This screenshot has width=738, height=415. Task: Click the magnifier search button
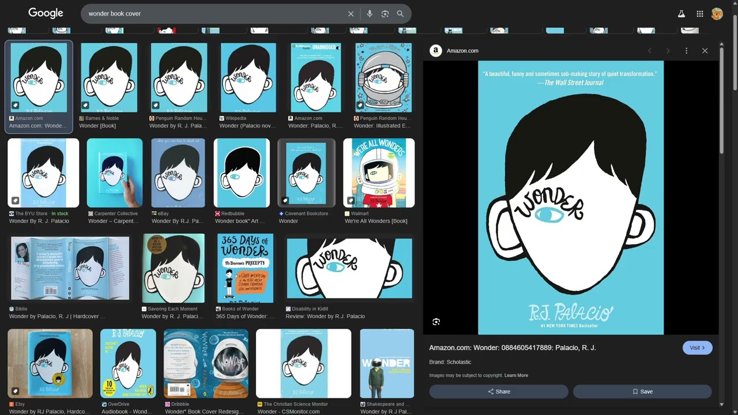click(400, 14)
